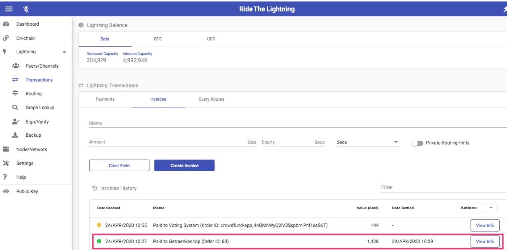Click the Routing signpost icon
Viewport: 507px width, 250px height.
pos(15,93)
